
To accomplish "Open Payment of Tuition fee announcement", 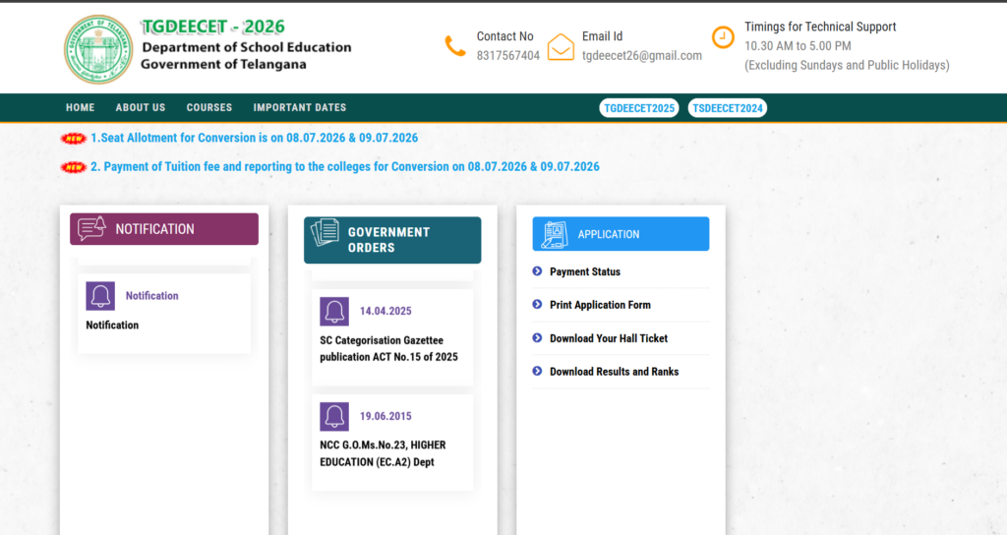I will point(345,167).
